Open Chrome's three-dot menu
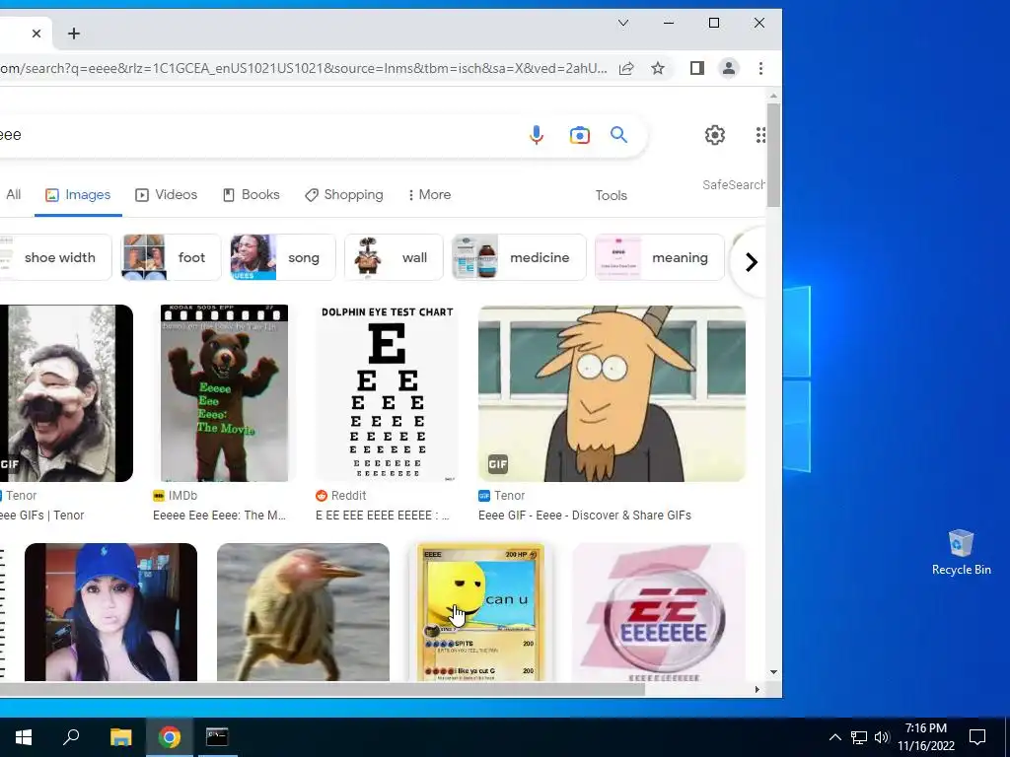 (760, 68)
